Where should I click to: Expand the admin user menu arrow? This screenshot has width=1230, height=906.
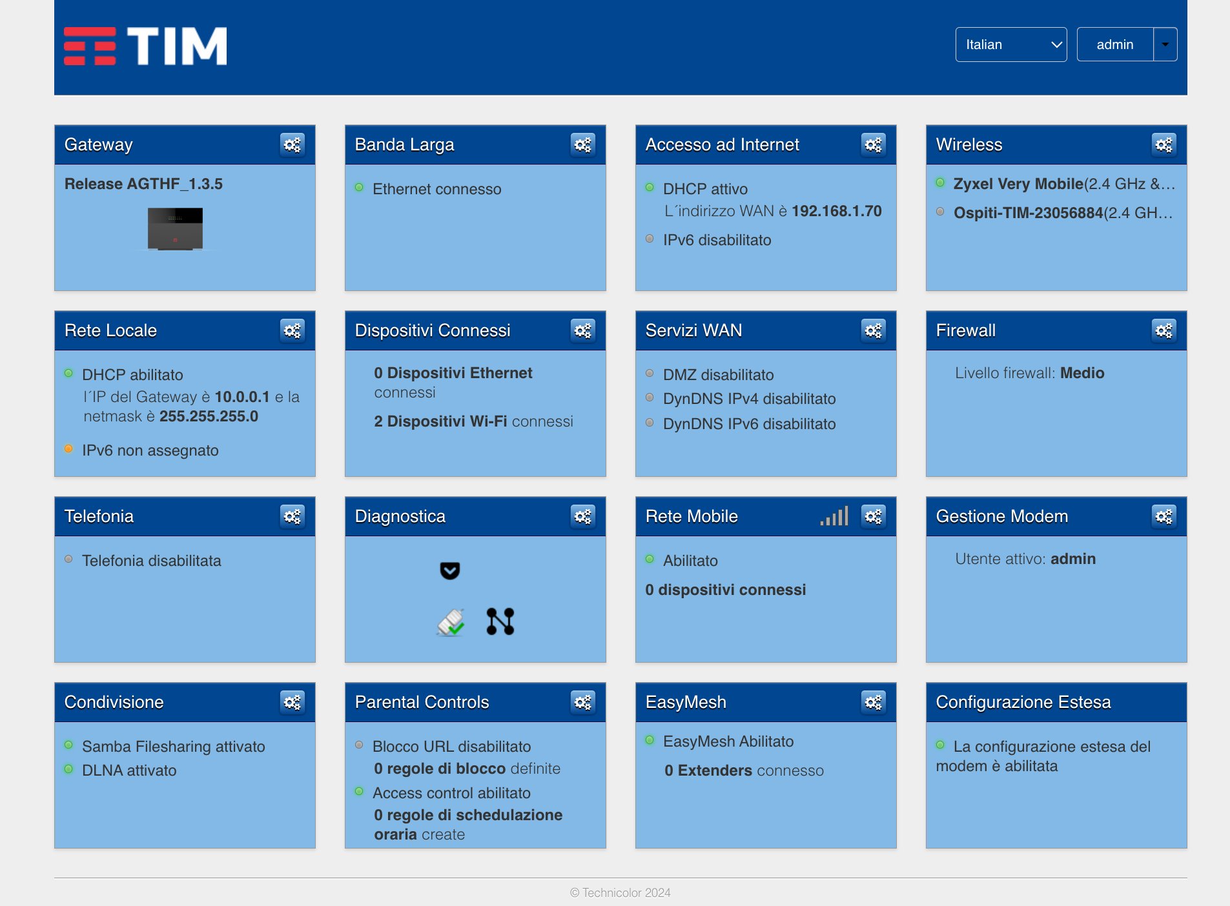(x=1165, y=45)
